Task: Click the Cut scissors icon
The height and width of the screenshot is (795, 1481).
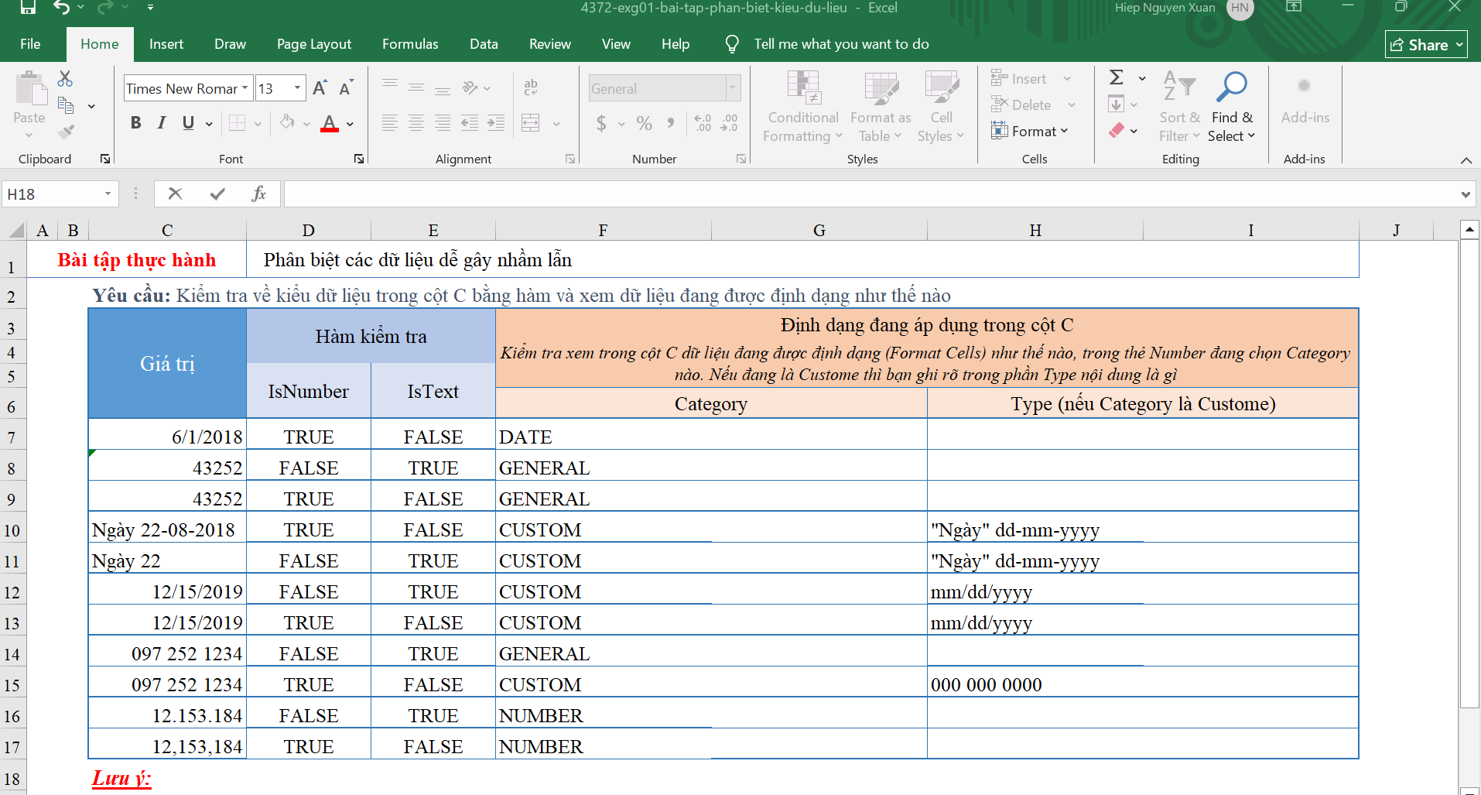Action: pyautogui.click(x=65, y=79)
